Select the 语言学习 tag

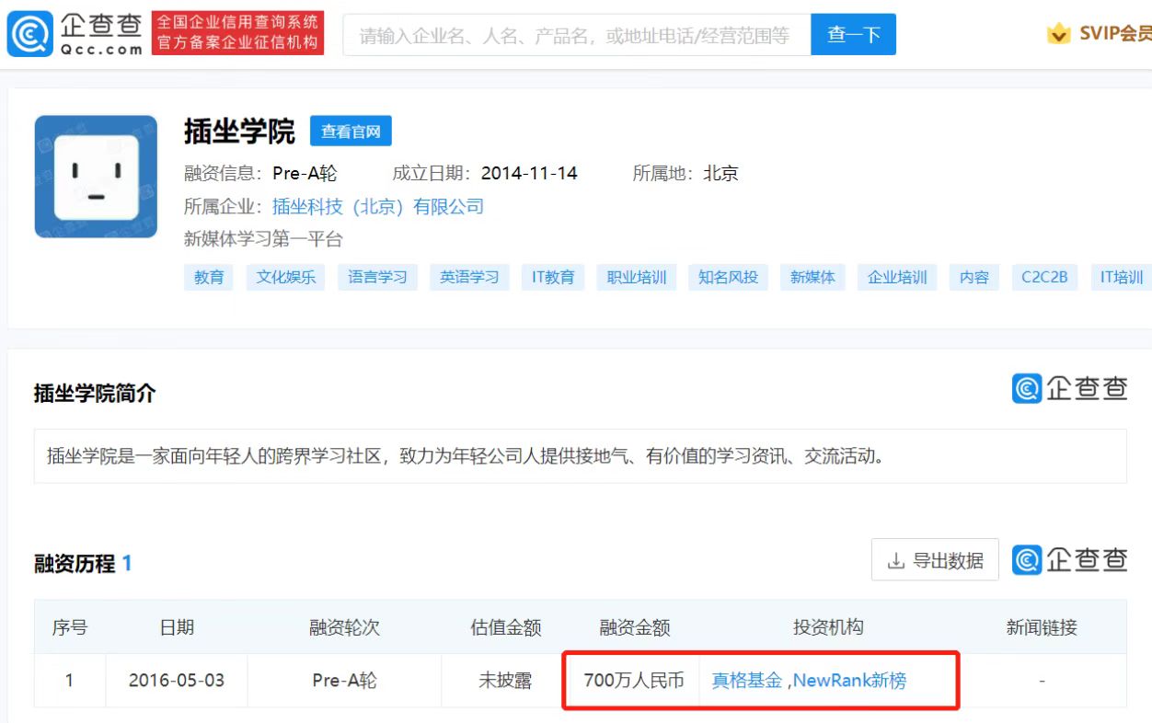377,277
